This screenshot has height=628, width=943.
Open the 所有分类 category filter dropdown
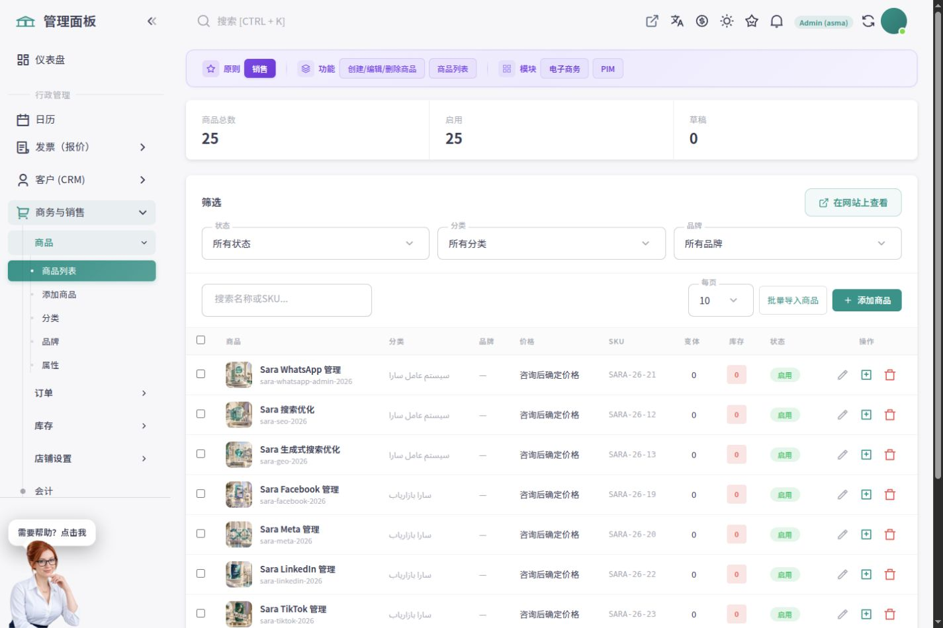(x=551, y=243)
